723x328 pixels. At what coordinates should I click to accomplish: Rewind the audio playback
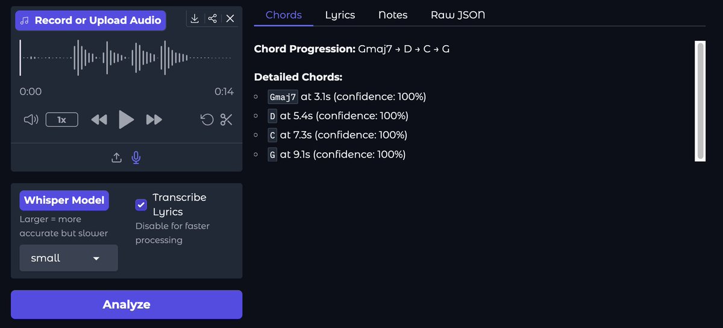pos(99,120)
